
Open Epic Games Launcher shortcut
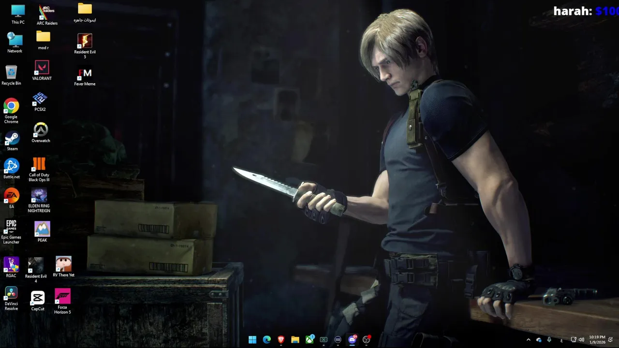(x=11, y=232)
